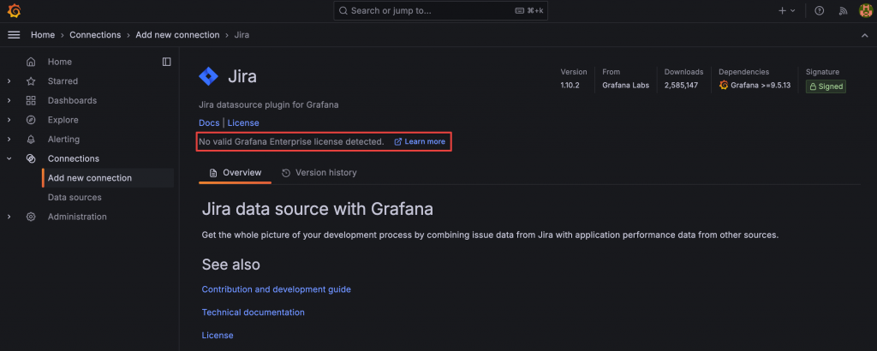Click the Connections link icon

point(32,158)
